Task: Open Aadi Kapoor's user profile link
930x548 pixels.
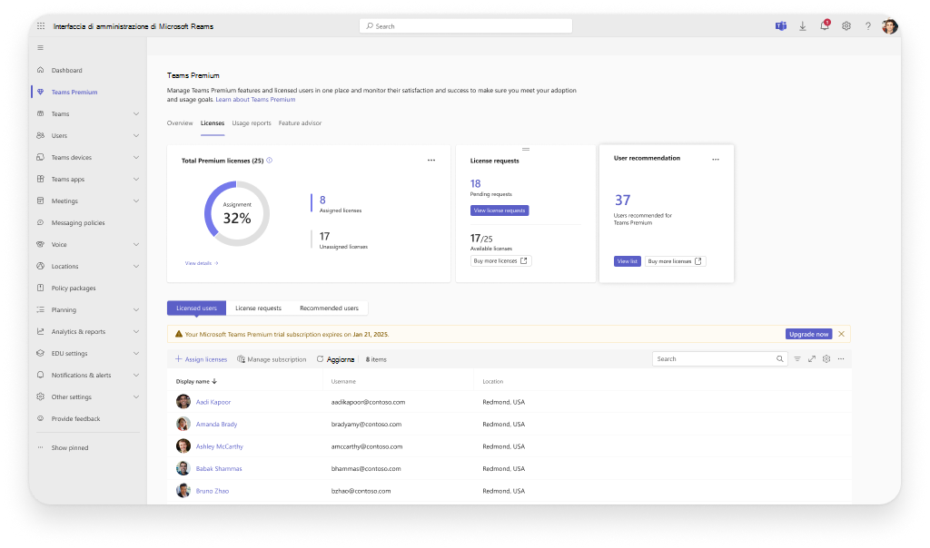Action: (x=215, y=401)
